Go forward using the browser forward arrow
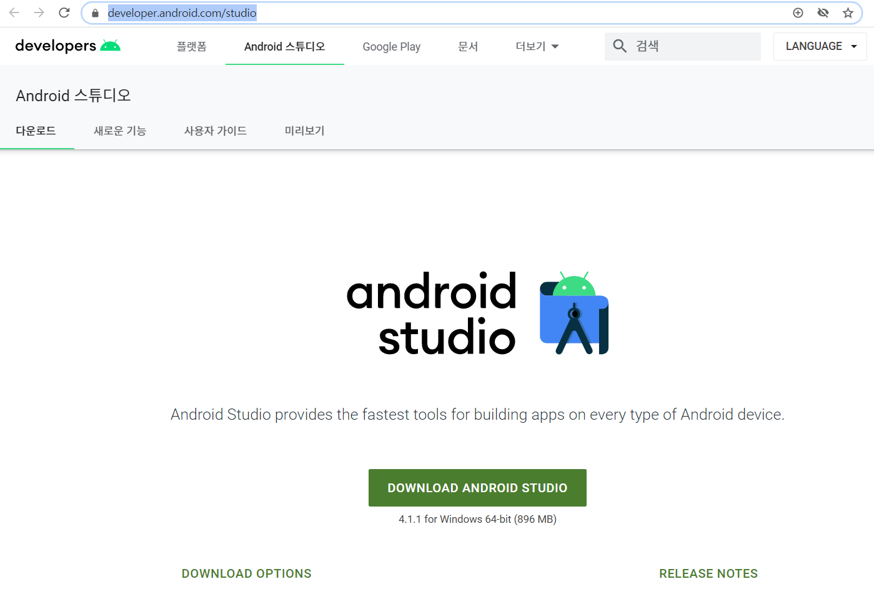Screen dimensions: 874x594 (39, 12)
